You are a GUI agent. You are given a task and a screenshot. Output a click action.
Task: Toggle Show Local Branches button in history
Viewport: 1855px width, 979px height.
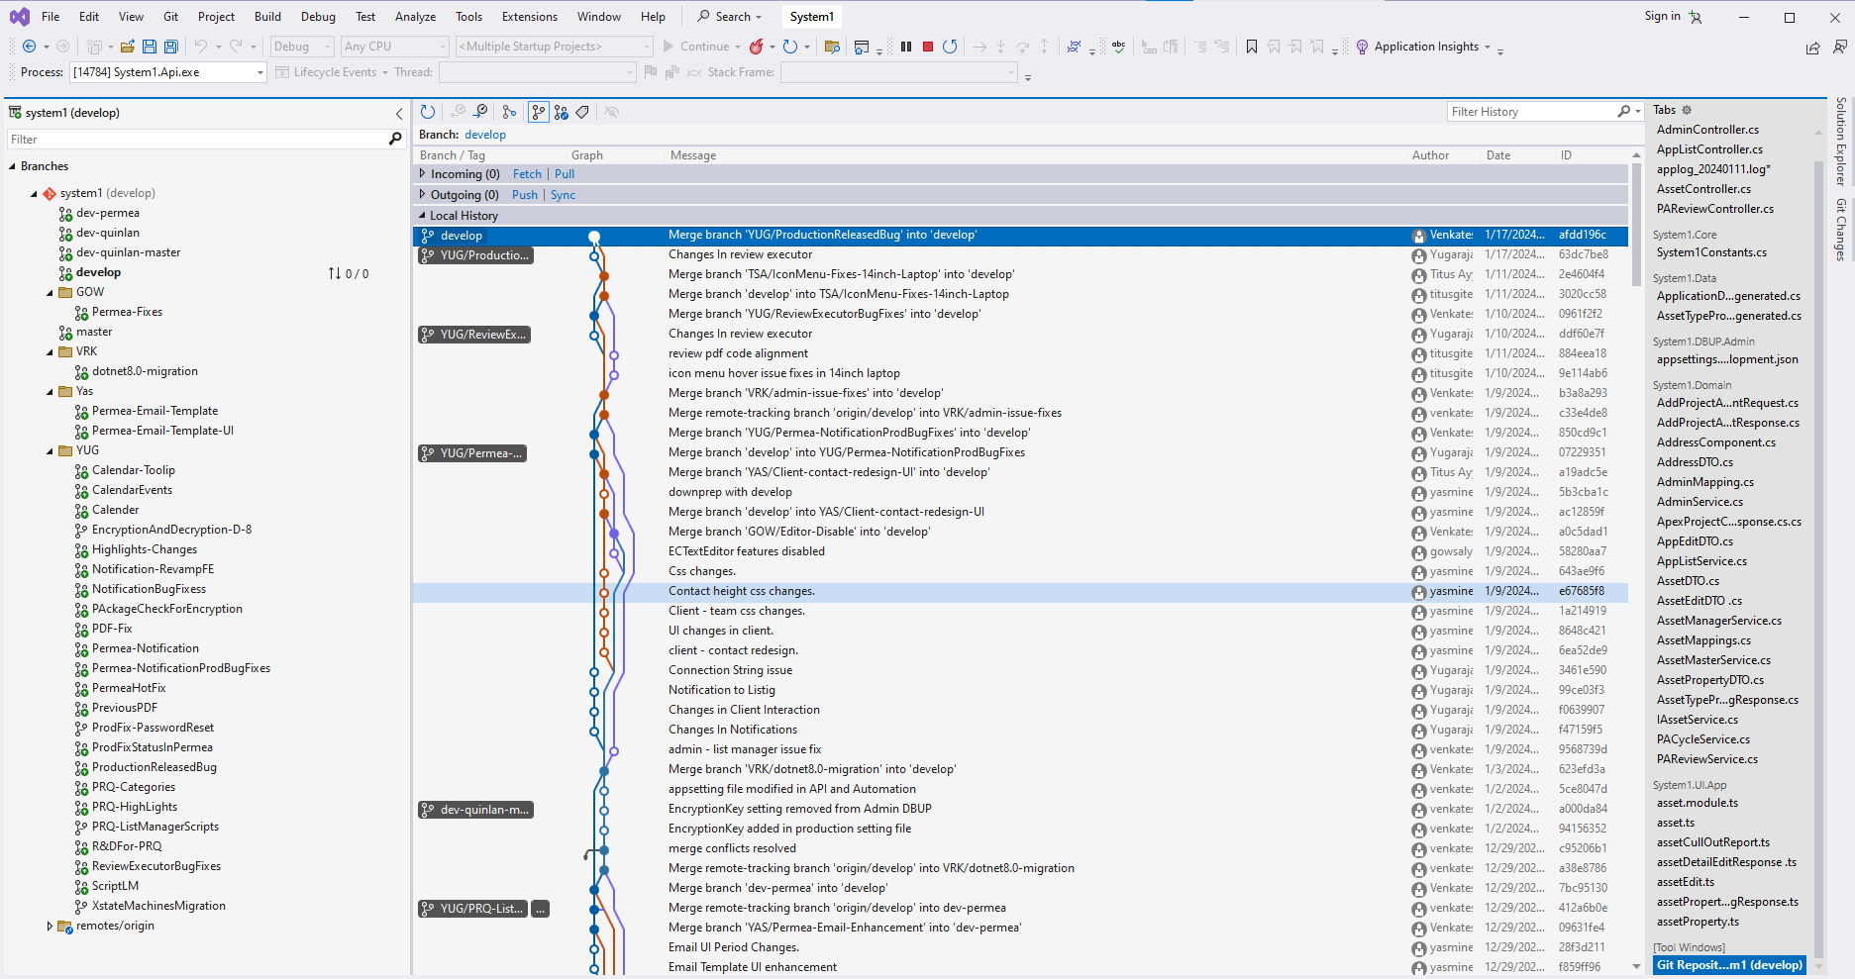tap(538, 112)
